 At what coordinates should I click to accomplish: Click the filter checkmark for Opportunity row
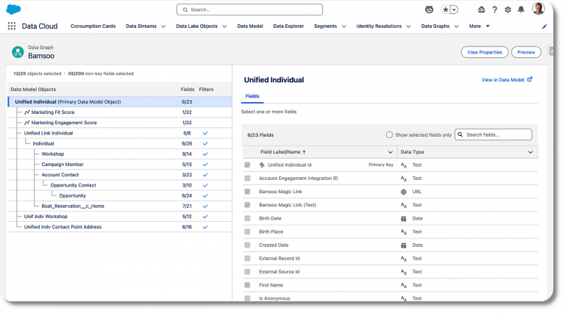point(205,195)
